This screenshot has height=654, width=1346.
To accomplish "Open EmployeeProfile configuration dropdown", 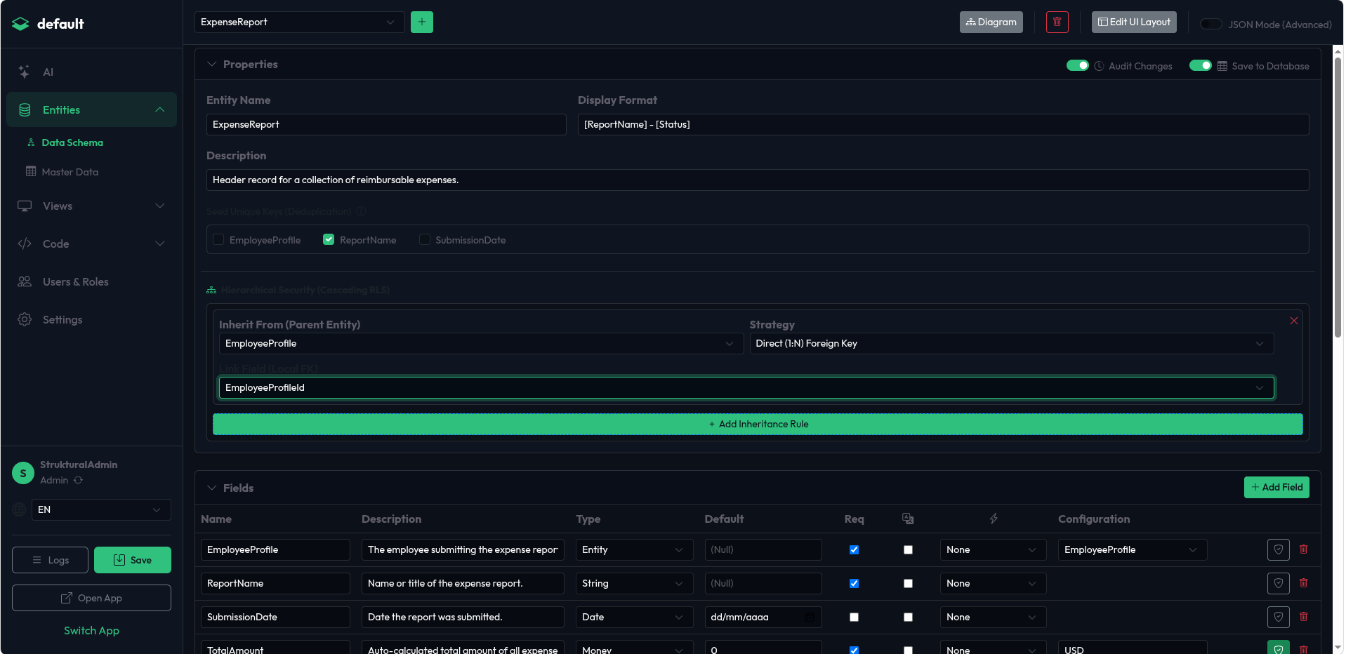I will [x=1132, y=549].
